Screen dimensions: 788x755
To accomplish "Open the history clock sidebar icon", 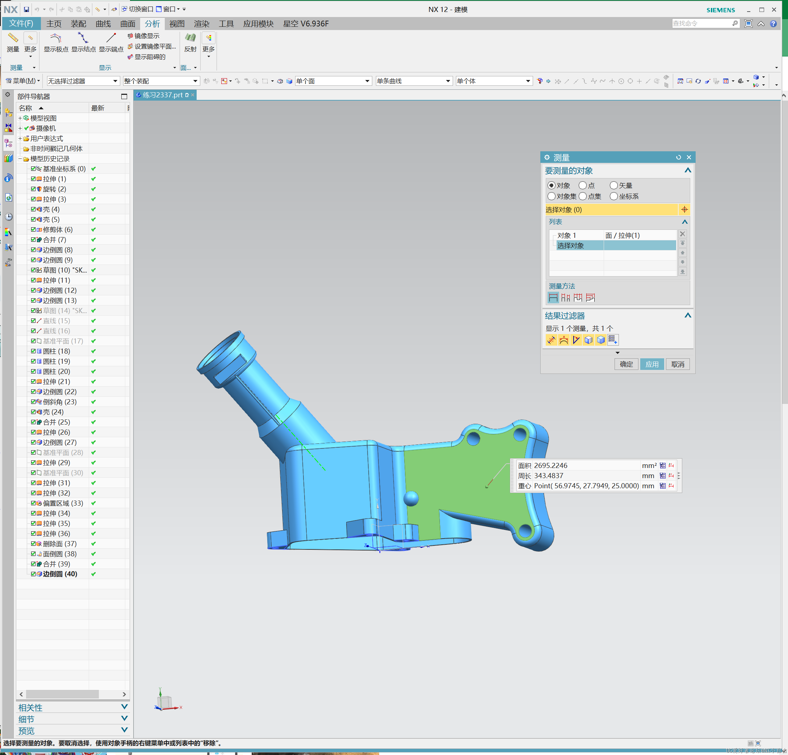I will [8, 217].
